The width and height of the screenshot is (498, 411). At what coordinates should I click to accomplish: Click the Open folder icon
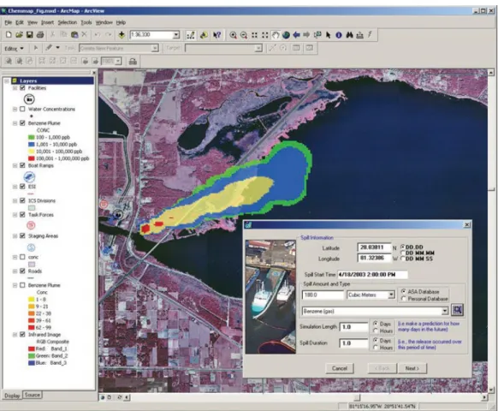pyautogui.click(x=19, y=34)
